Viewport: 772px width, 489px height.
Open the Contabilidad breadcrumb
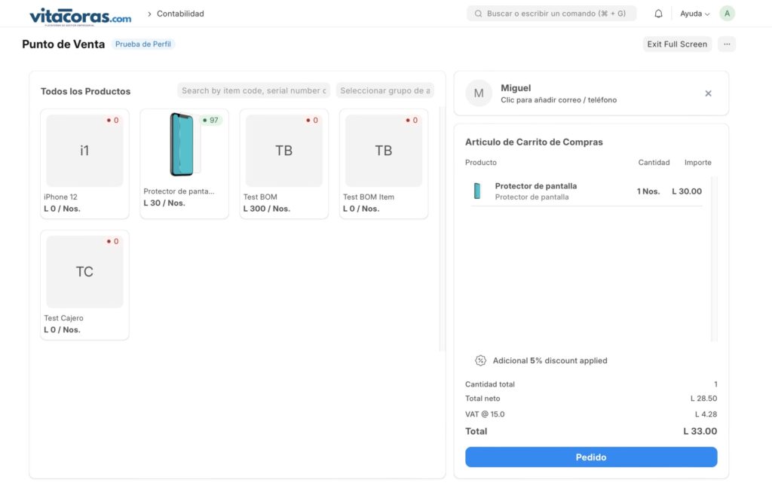180,14
